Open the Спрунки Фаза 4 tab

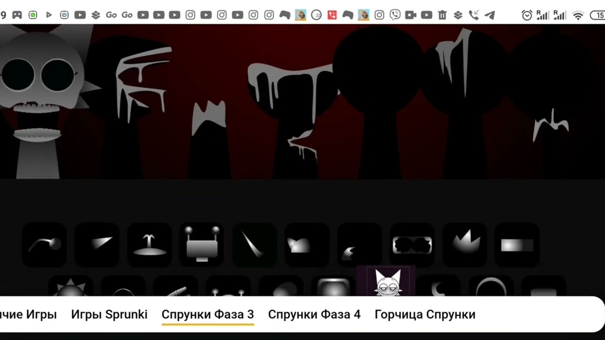coord(314,314)
